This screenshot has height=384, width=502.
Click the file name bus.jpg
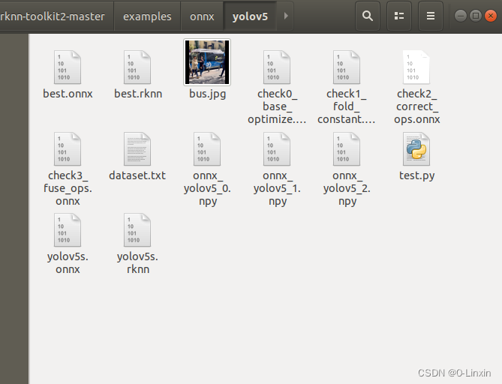coord(207,94)
